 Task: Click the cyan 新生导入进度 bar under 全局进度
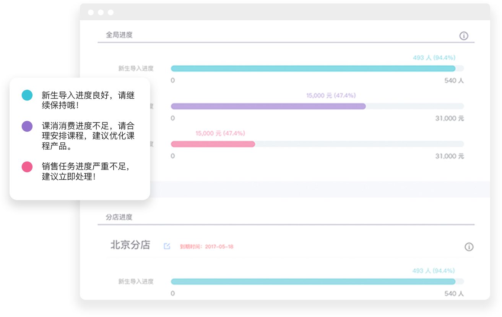click(x=313, y=69)
